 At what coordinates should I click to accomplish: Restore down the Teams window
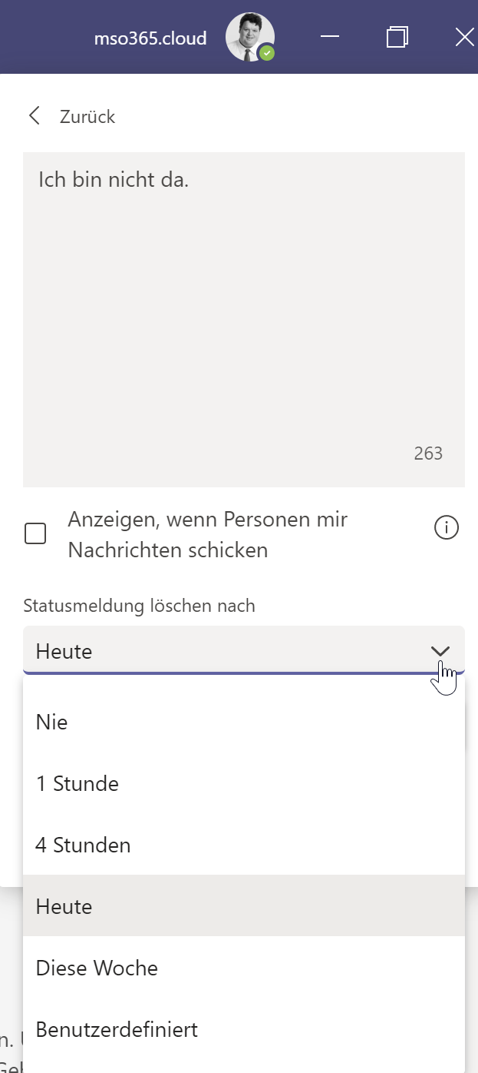[397, 37]
